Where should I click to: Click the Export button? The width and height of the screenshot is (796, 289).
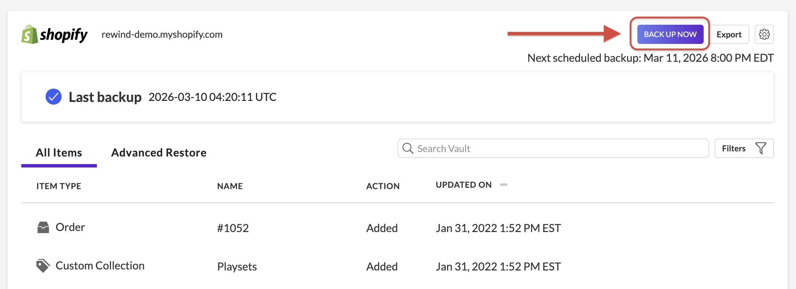click(729, 34)
